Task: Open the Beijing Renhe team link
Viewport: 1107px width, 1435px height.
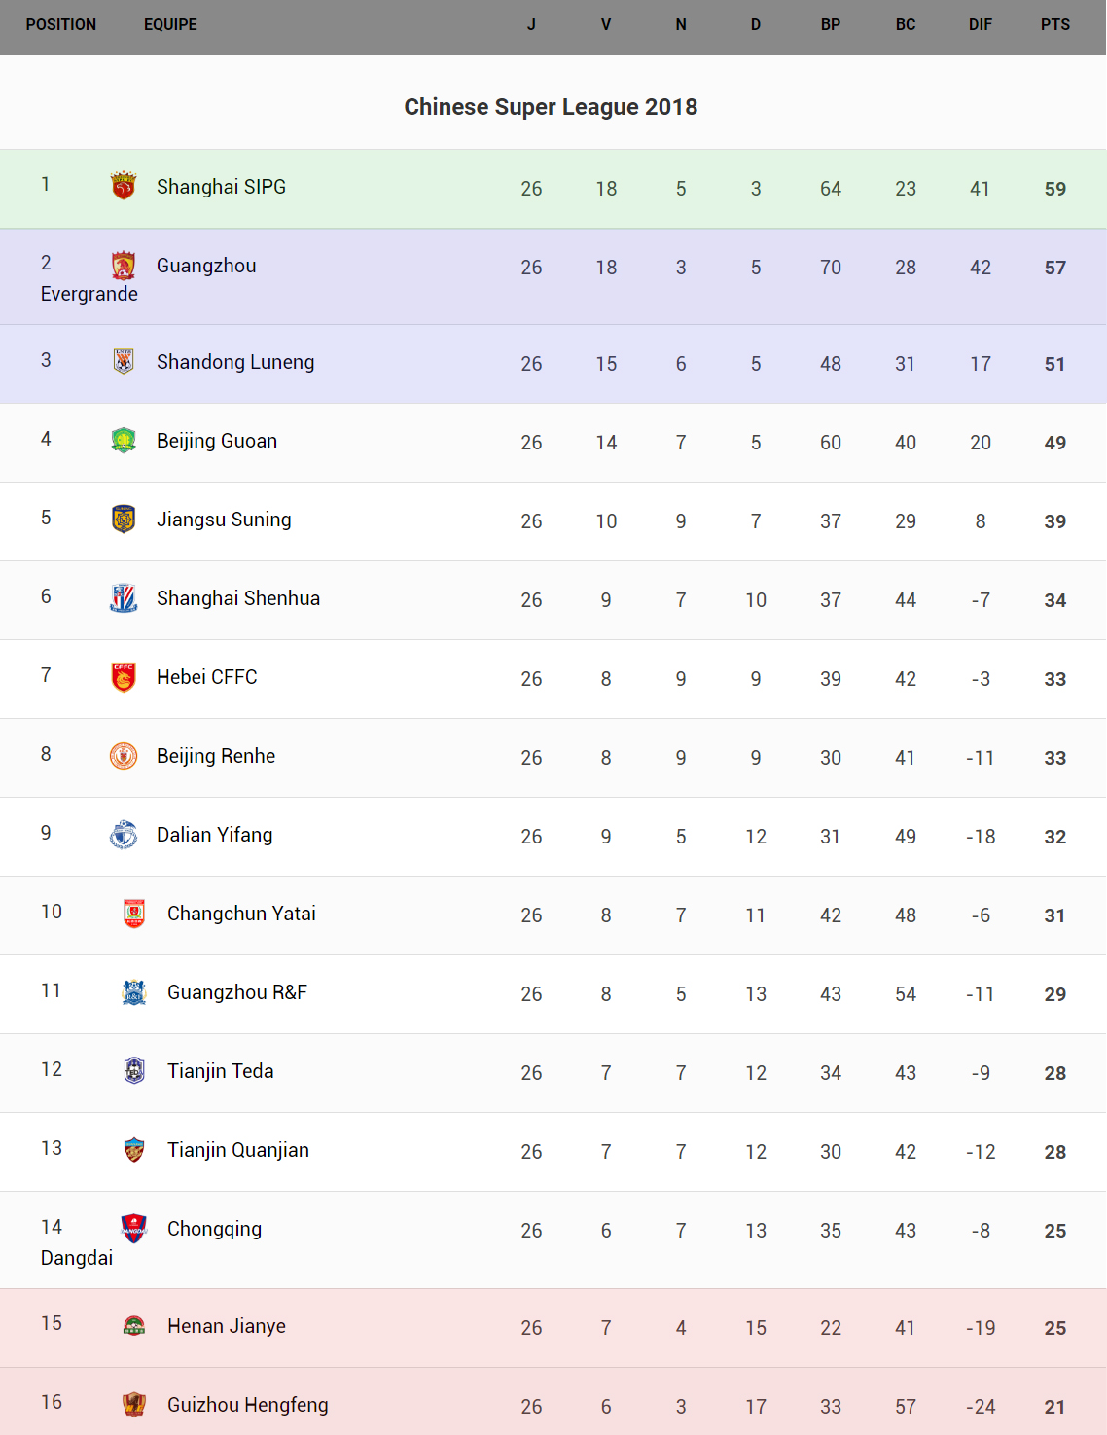Action: [216, 756]
